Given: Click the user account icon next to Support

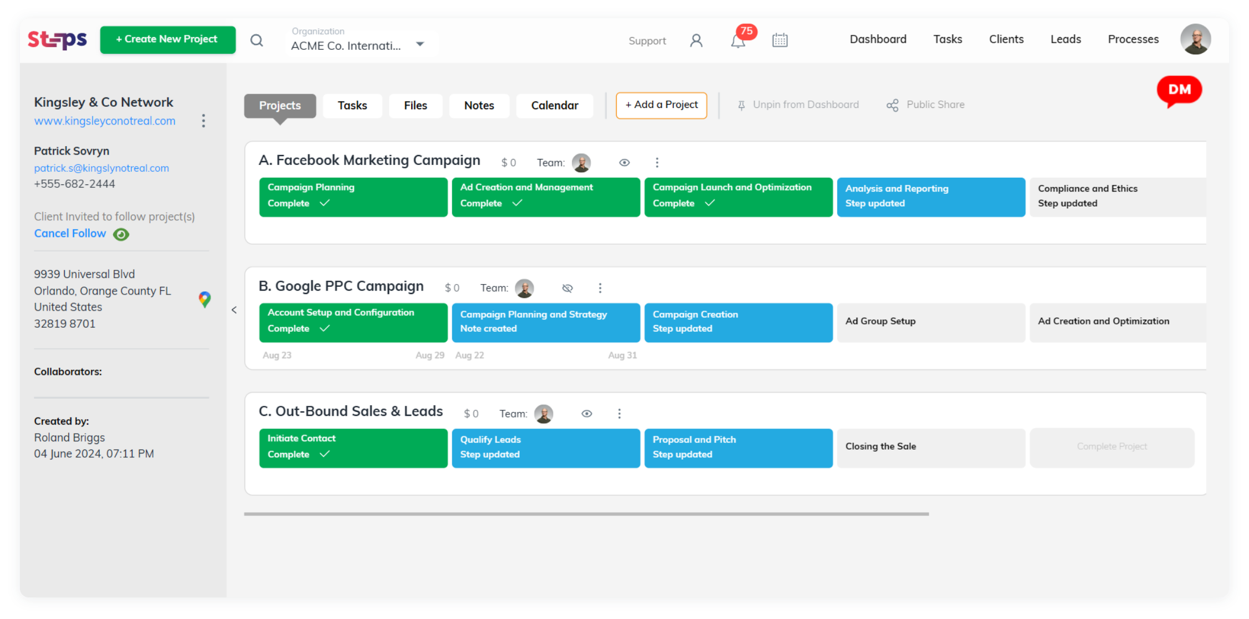Looking at the screenshot, I should pyautogui.click(x=695, y=40).
